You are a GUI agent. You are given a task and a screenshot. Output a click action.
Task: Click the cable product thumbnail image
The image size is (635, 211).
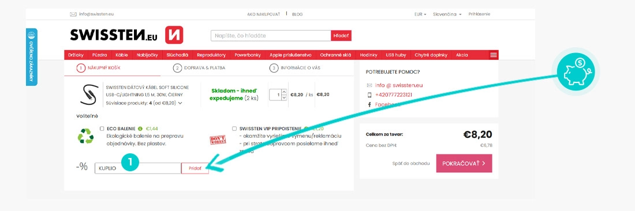89,94
